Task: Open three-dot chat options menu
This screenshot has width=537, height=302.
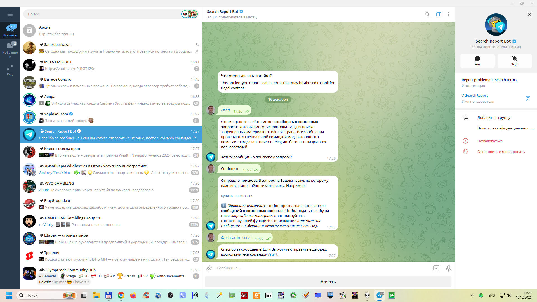Action: pyautogui.click(x=448, y=14)
